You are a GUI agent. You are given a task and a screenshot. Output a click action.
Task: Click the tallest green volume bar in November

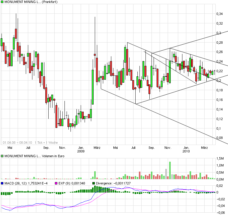pyautogui.click(x=170, y=170)
